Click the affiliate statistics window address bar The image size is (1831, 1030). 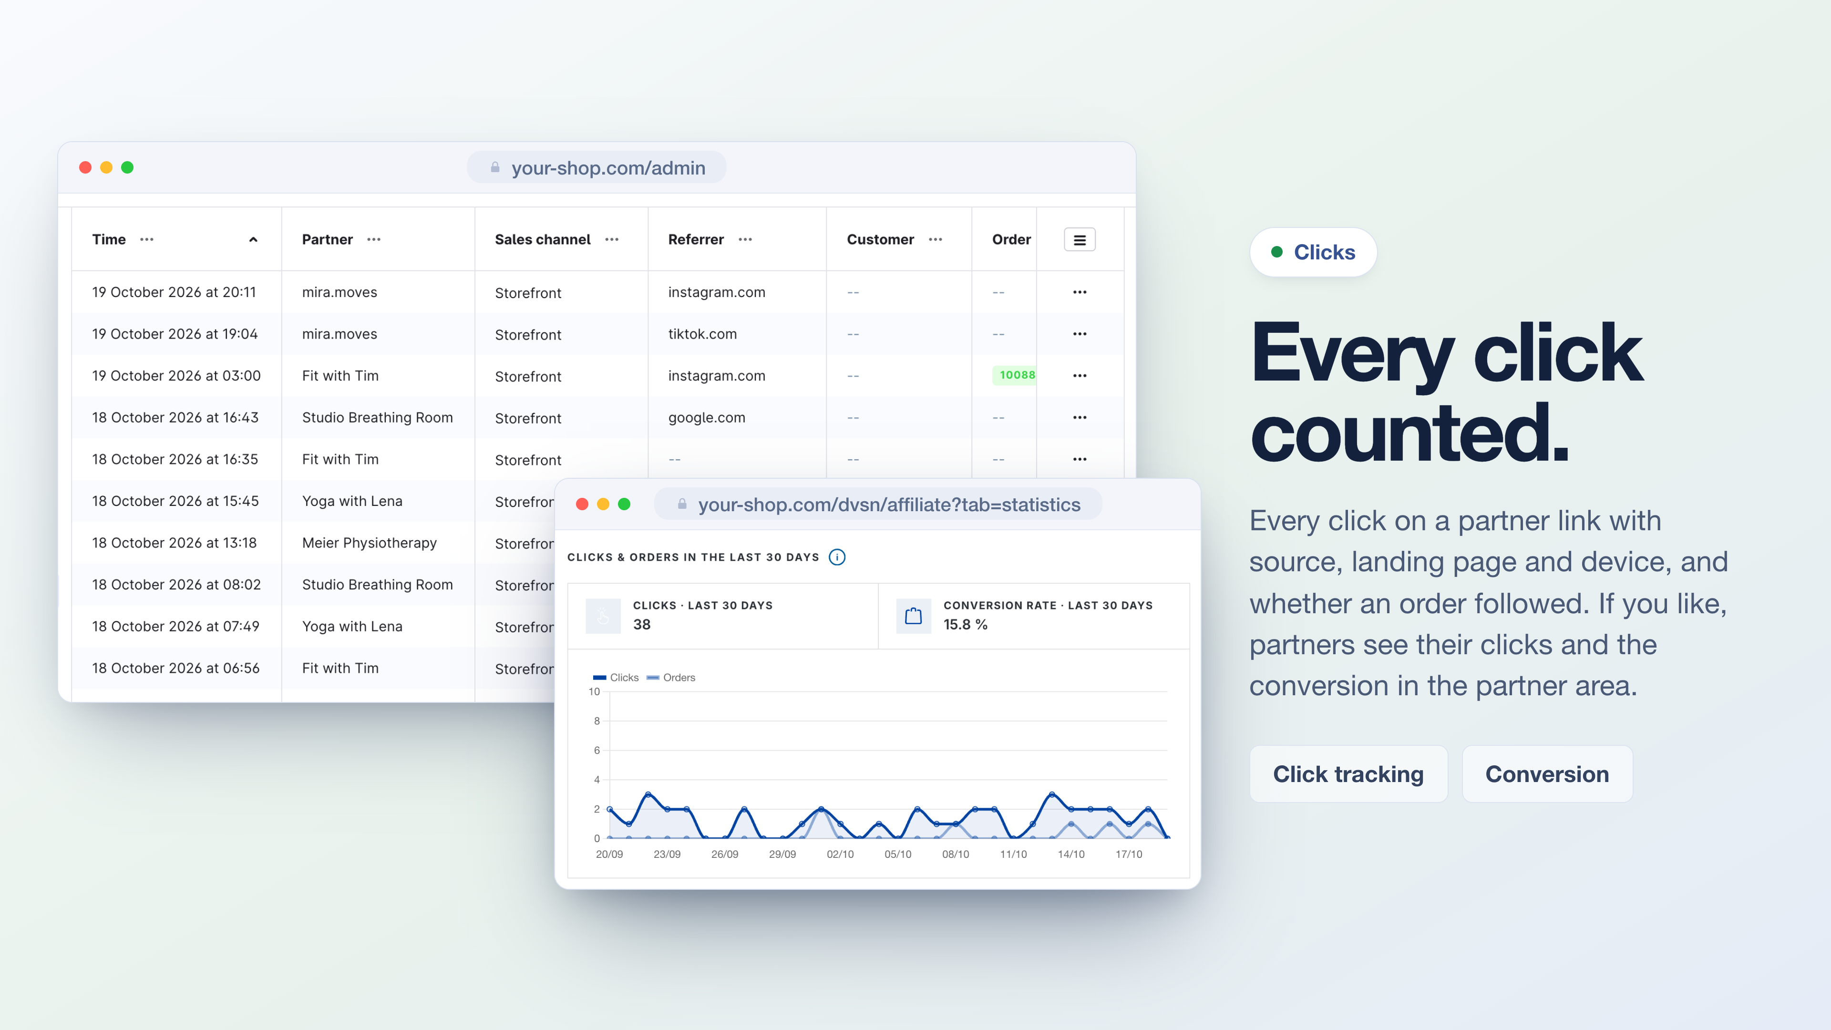(878, 505)
